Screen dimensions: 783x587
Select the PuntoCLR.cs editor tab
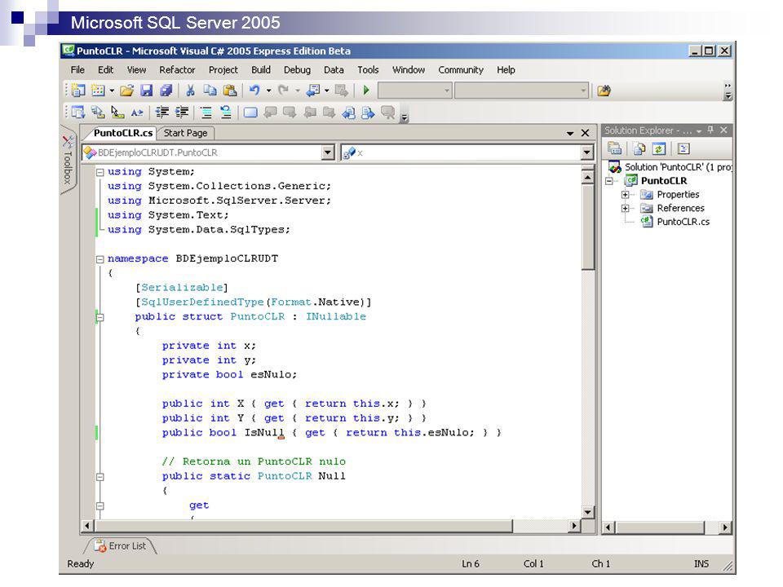pos(123,133)
